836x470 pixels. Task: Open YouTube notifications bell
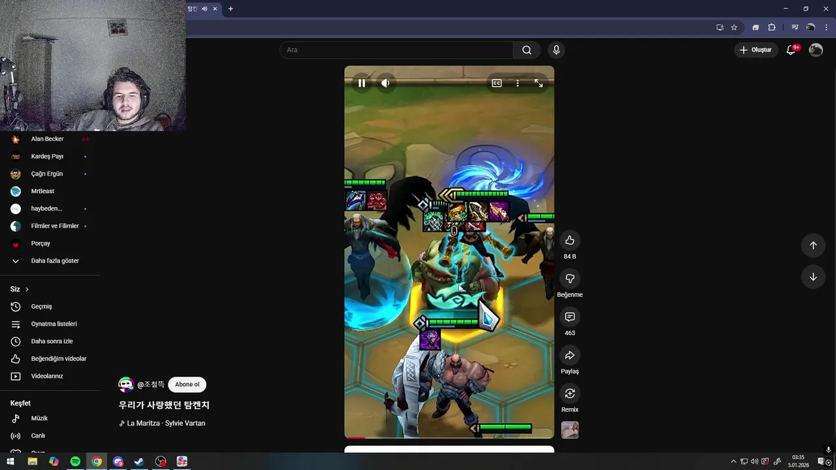pos(791,50)
